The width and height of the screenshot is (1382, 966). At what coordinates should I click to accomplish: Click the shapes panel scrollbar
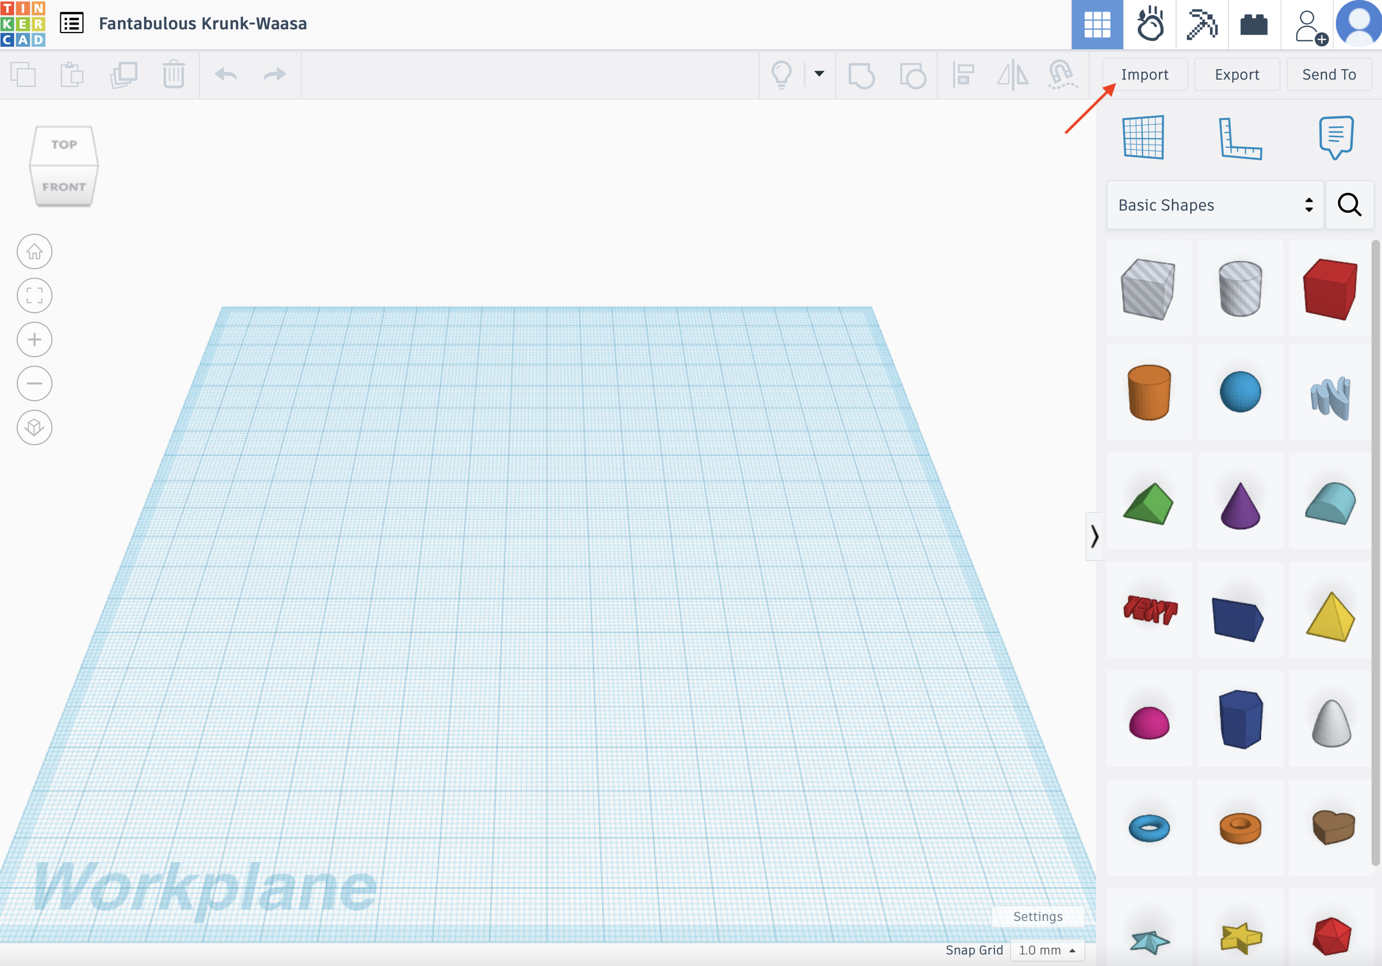pos(1375,553)
